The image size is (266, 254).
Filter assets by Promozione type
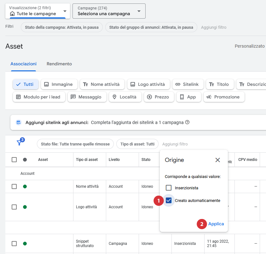pos(224,97)
